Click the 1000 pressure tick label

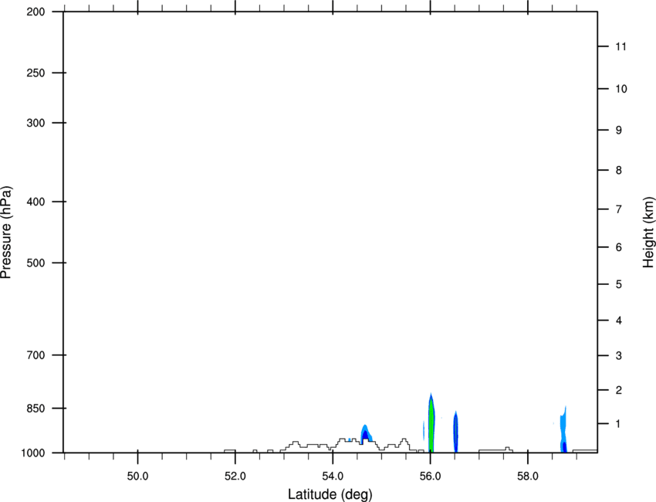32,453
